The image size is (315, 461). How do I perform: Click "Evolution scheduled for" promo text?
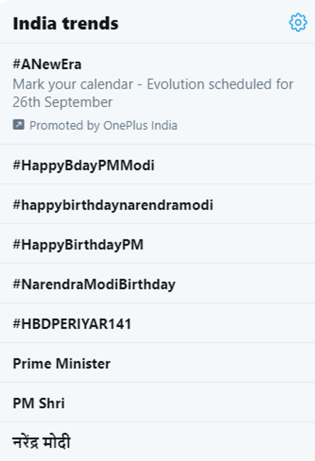click(x=220, y=84)
